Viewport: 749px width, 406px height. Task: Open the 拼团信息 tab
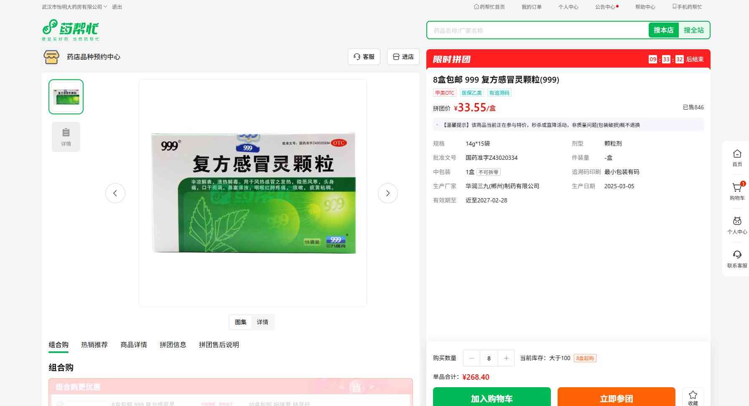pyautogui.click(x=173, y=345)
